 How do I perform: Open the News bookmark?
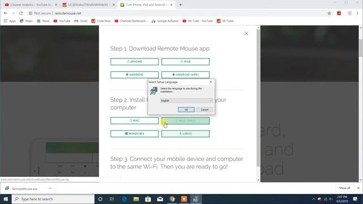[43, 21]
